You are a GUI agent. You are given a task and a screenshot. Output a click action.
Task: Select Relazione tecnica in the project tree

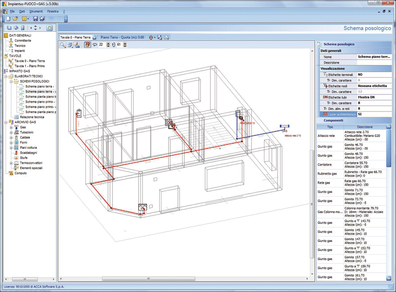32,118
